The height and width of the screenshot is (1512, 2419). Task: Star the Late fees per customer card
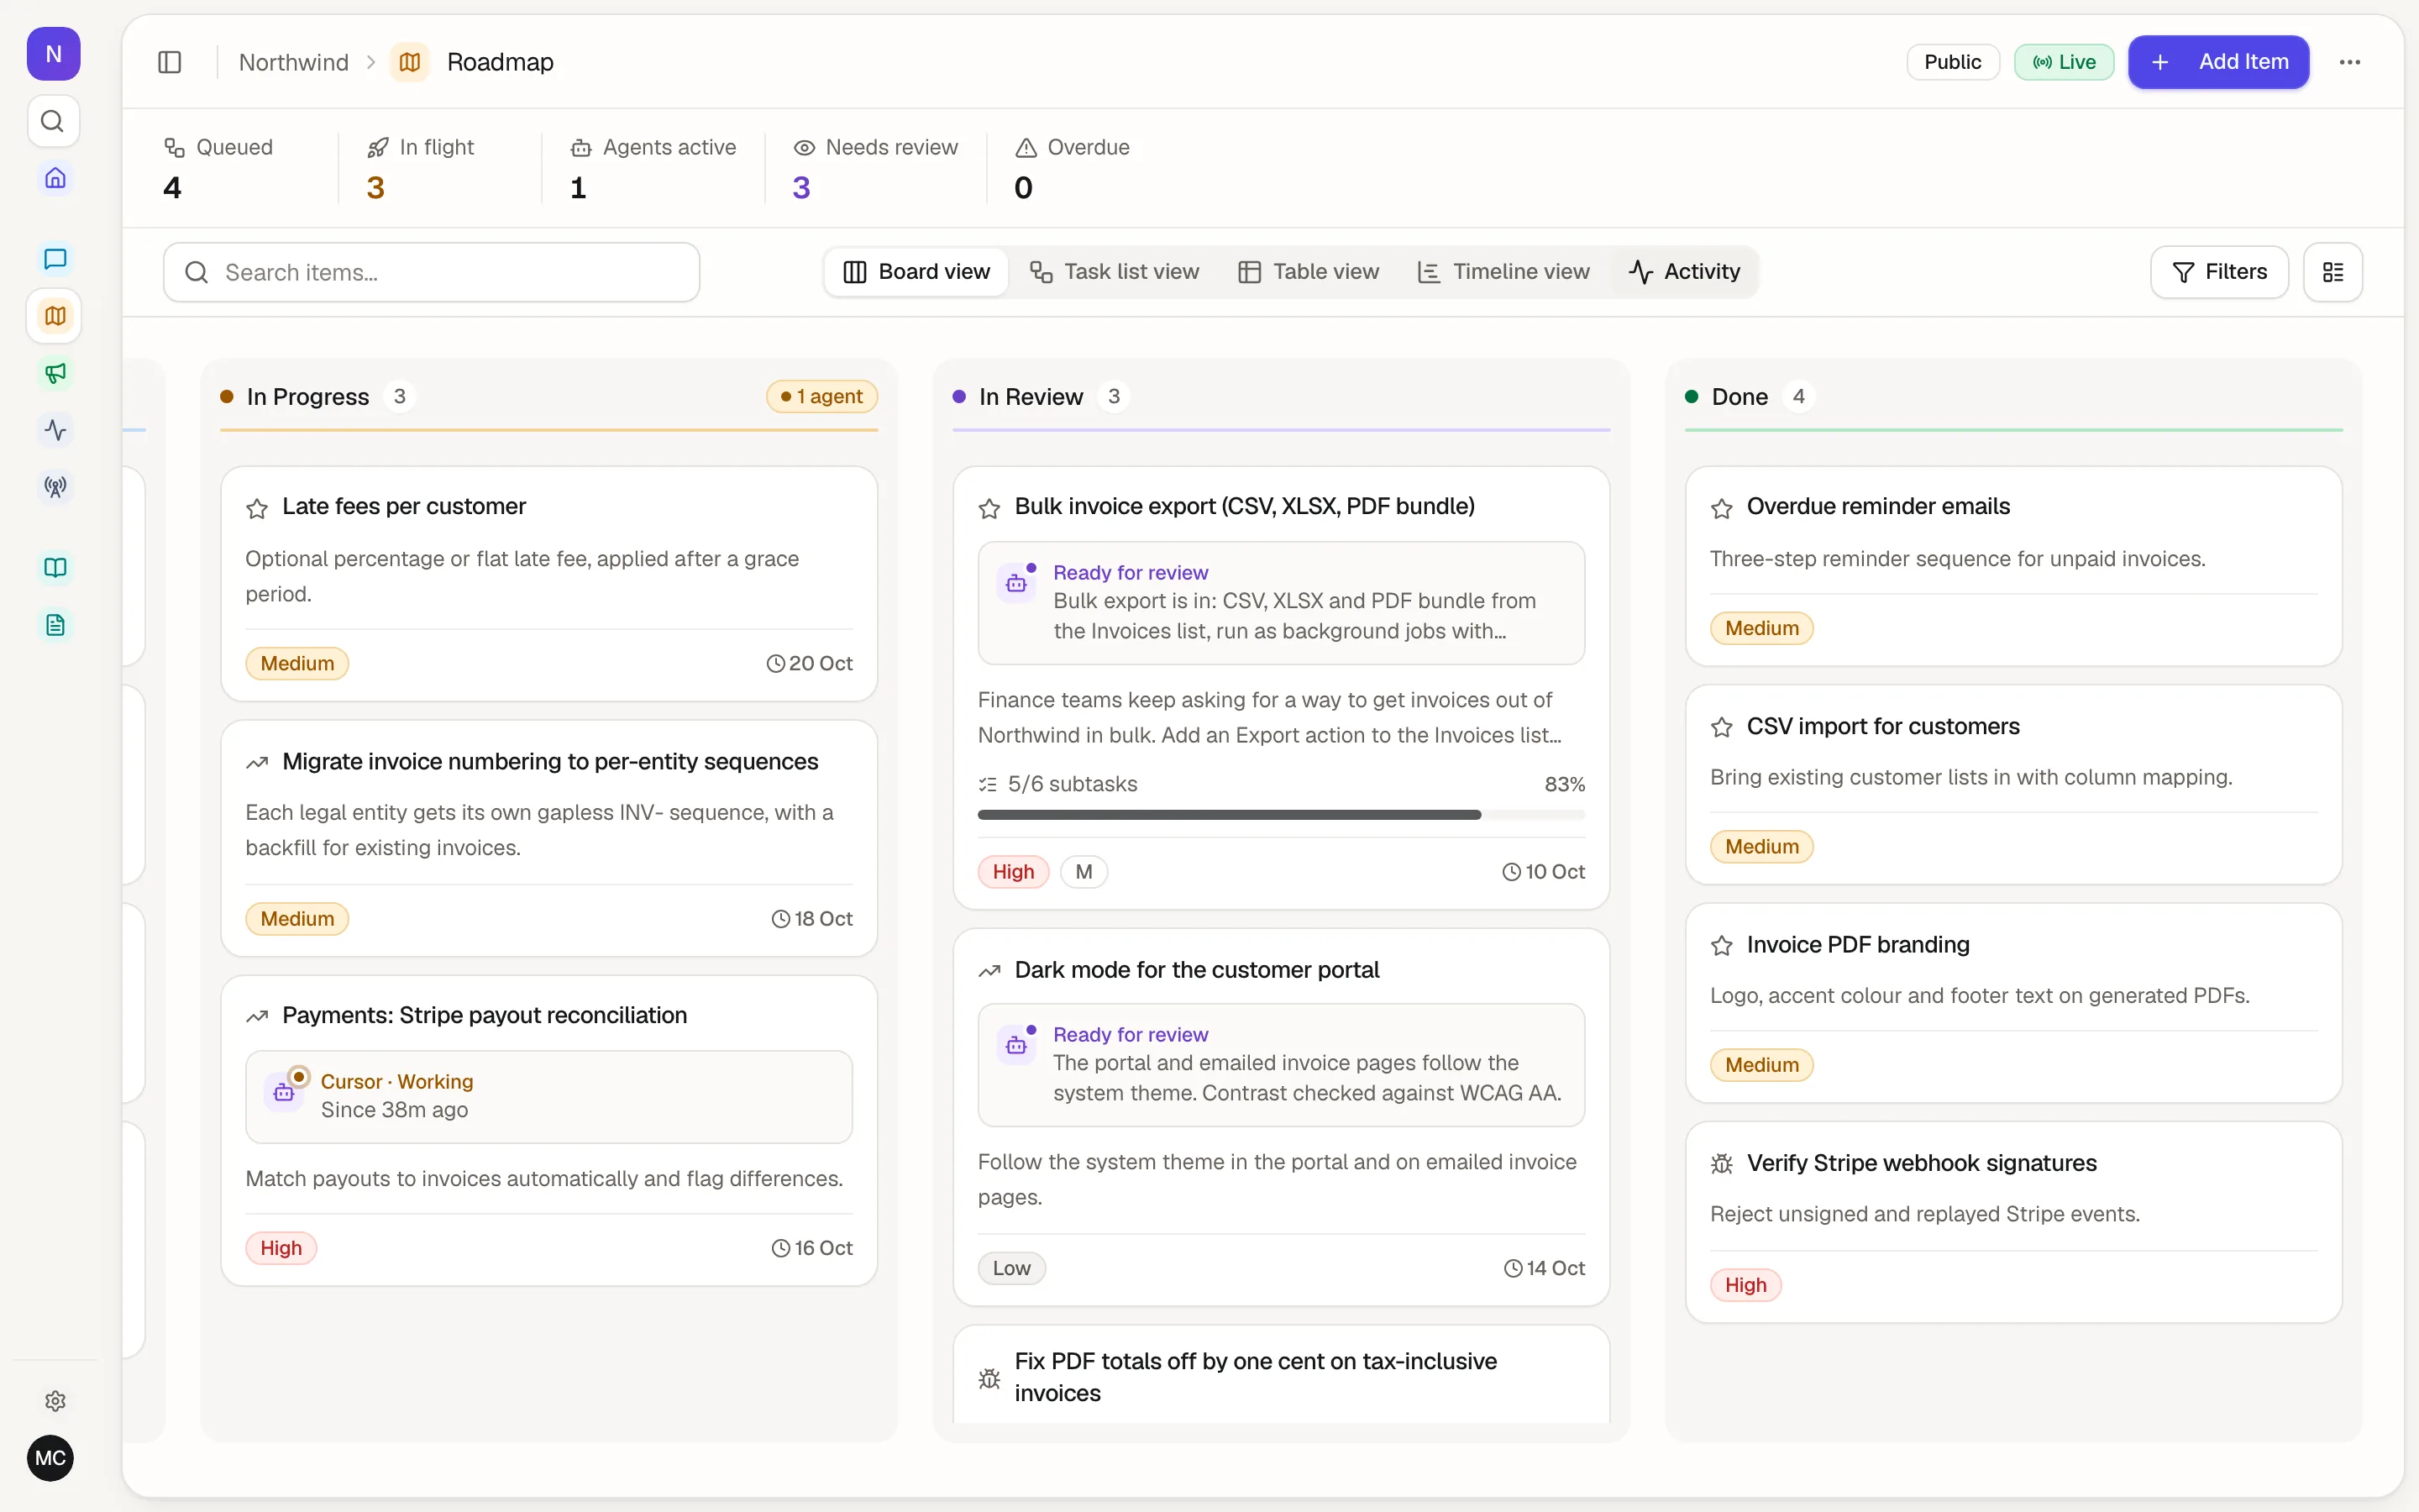257,508
